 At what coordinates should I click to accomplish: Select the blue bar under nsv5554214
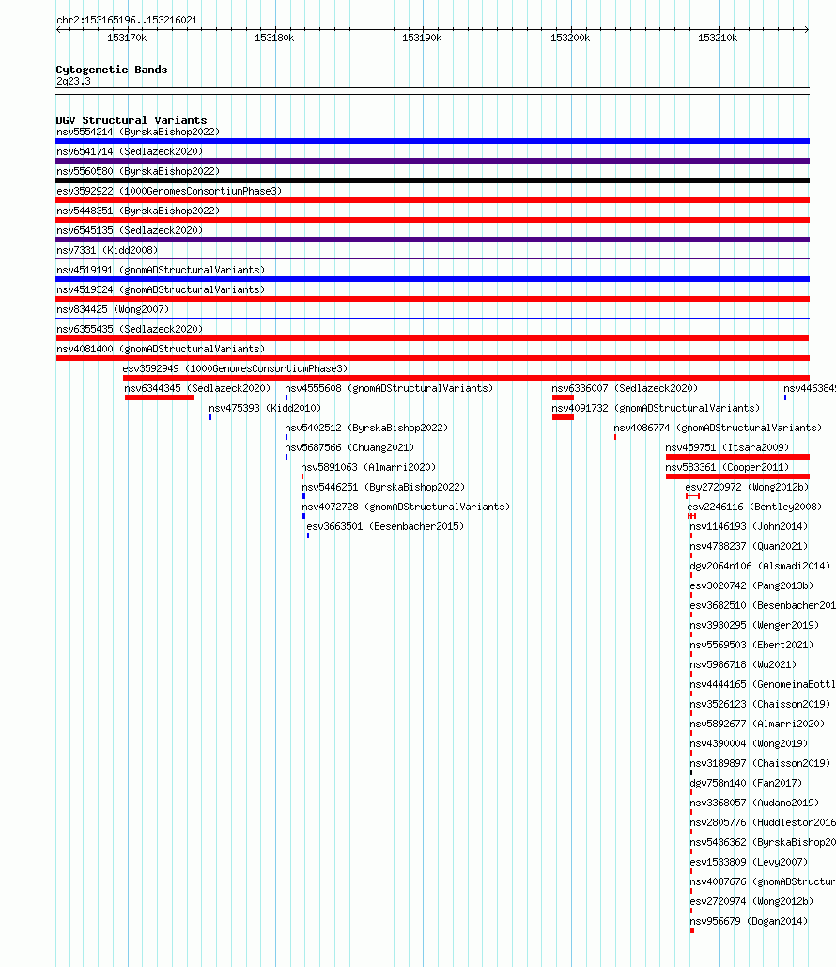coord(432,141)
